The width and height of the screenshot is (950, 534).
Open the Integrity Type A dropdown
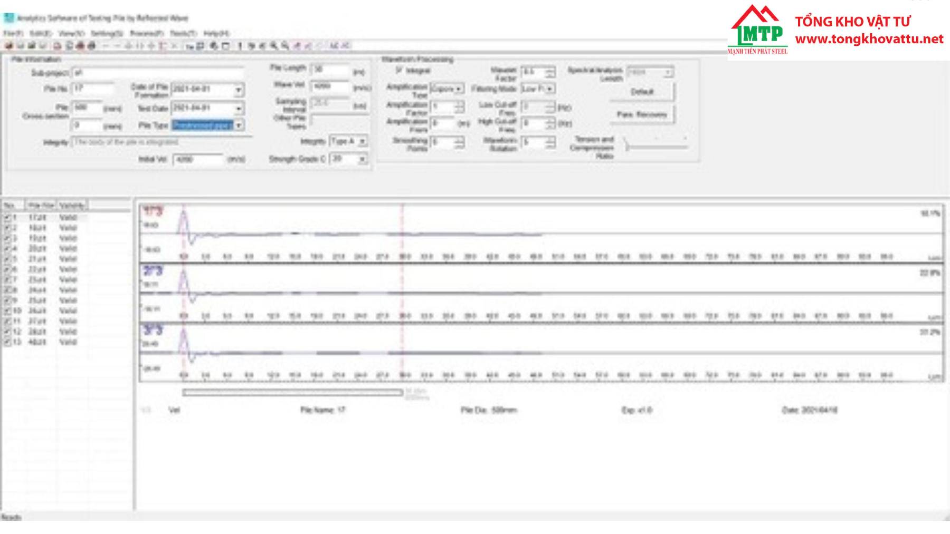[362, 142]
